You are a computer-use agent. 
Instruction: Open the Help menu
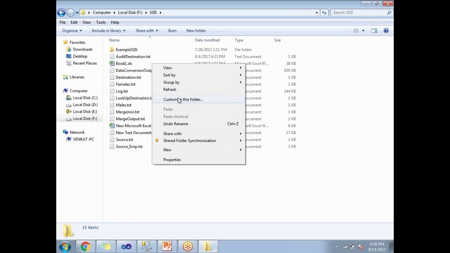(115, 22)
